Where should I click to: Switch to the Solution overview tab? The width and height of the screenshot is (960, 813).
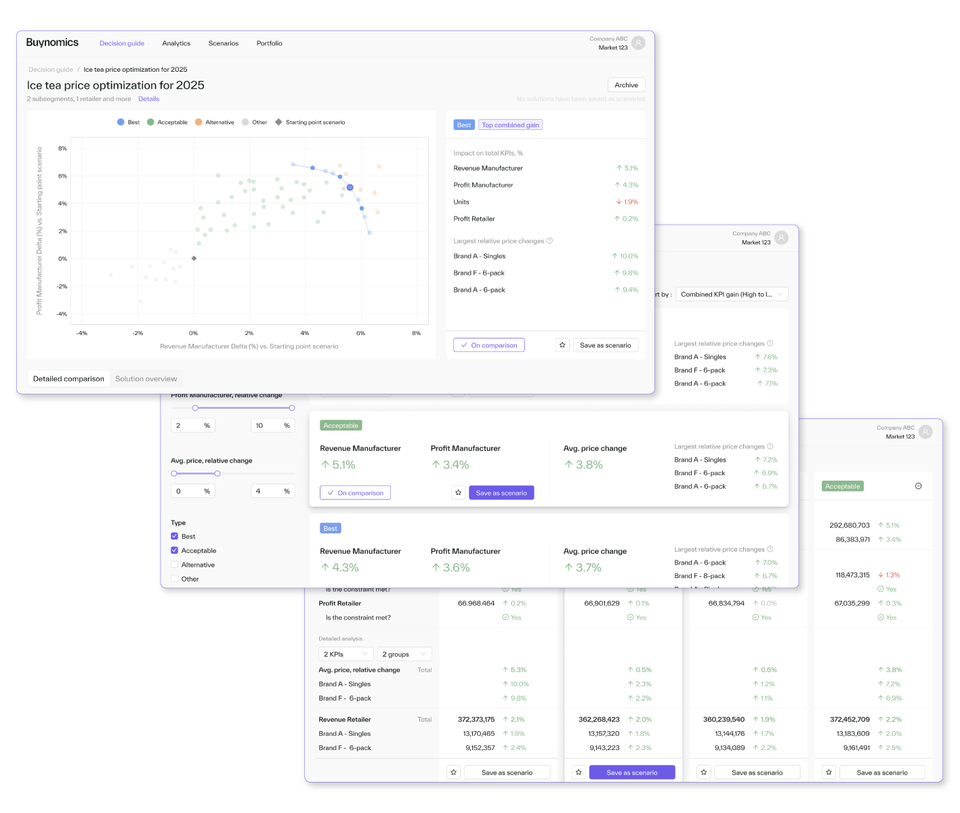146,379
